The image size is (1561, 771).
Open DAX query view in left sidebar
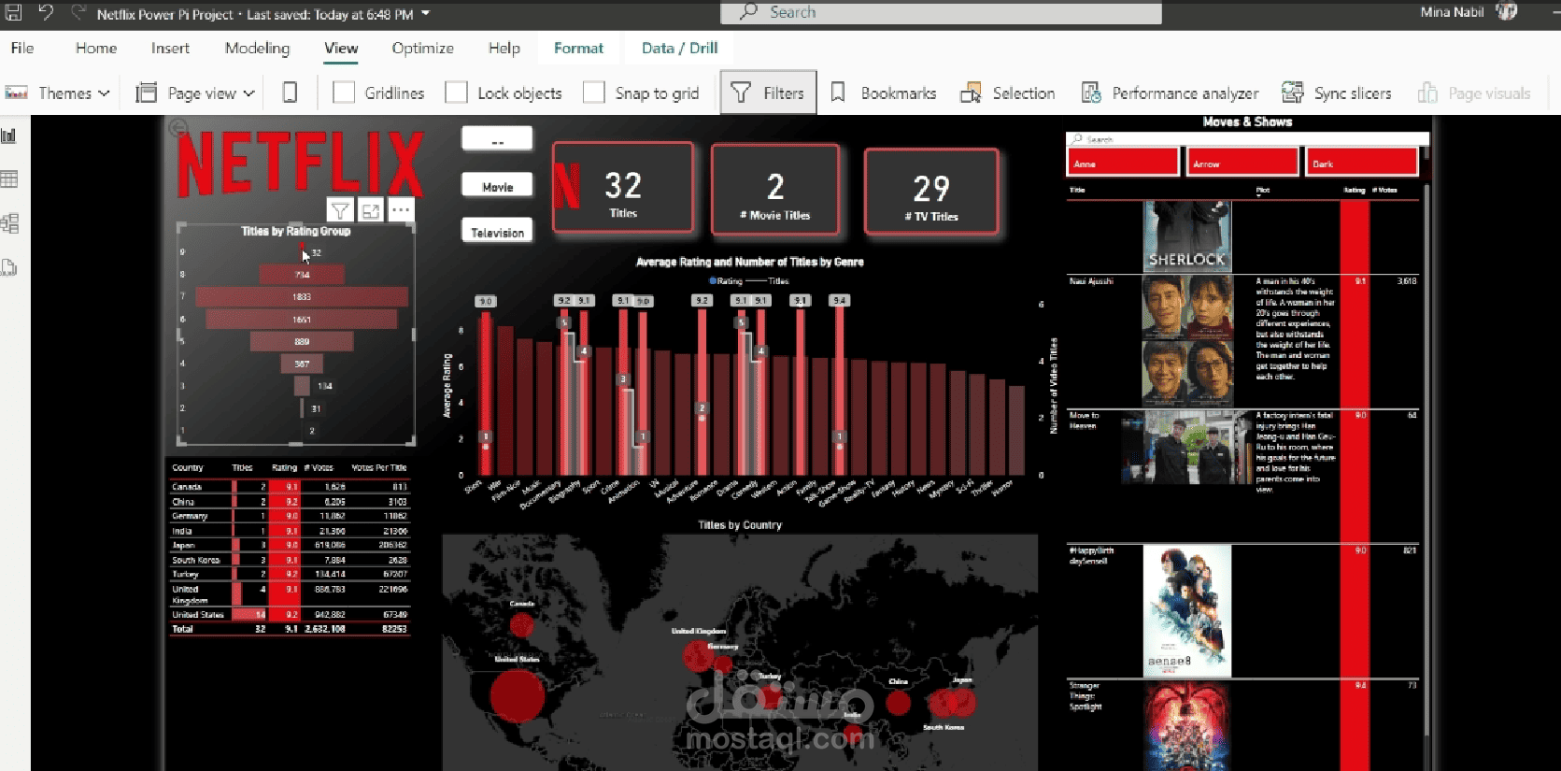click(9, 268)
